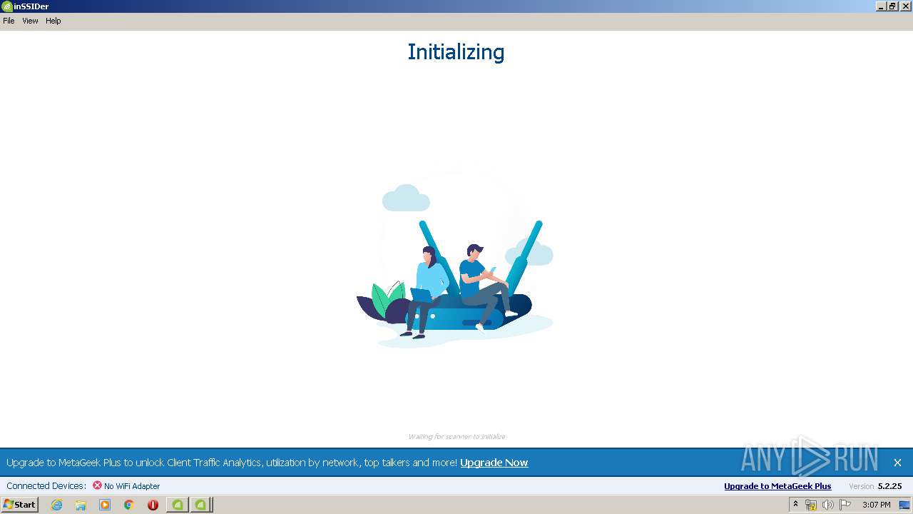913x514 pixels.
Task: Click the Initializing heading
Action: click(456, 52)
